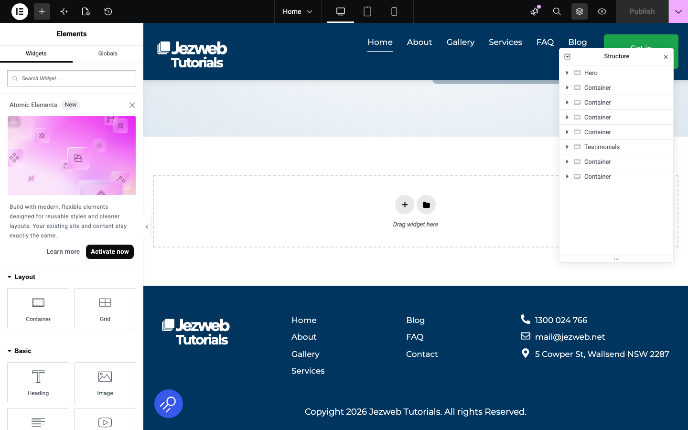688x430 pixels.
Task: Select the Video widget icon
Action: 105,422
